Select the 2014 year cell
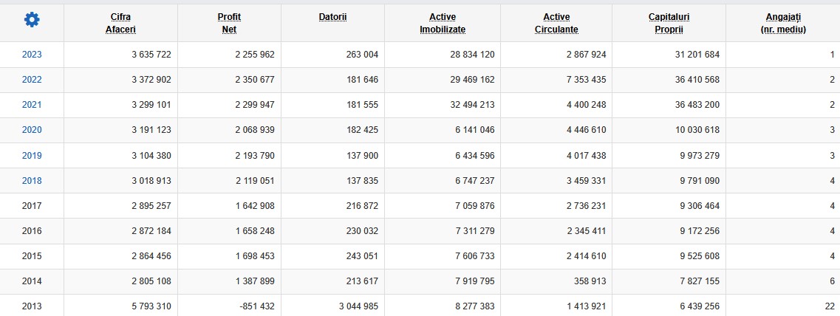The image size is (840, 316). pyautogui.click(x=32, y=282)
